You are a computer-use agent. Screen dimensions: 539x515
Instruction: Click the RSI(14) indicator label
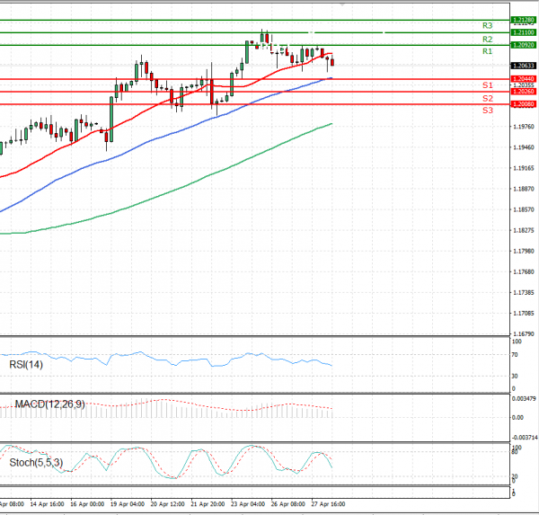[26, 364]
